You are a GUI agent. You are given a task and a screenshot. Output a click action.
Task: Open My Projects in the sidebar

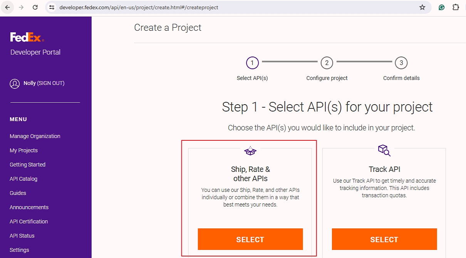[23, 150]
